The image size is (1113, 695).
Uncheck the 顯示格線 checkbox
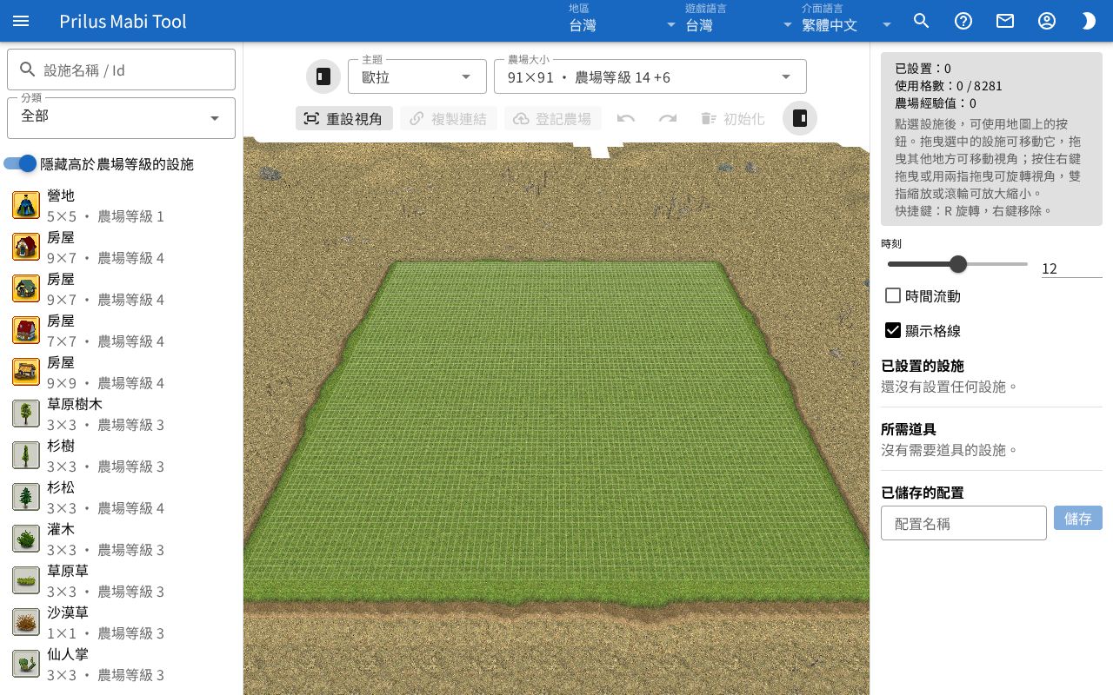(x=893, y=330)
